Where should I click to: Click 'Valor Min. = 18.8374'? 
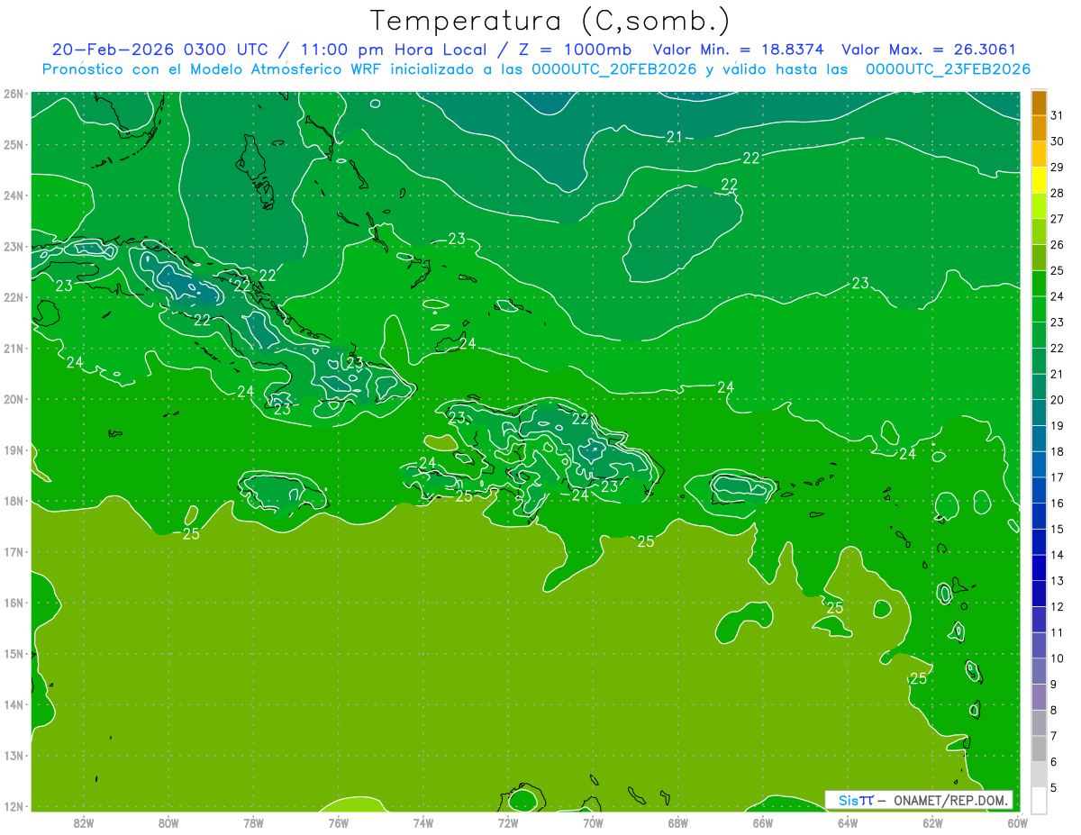click(x=739, y=50)
